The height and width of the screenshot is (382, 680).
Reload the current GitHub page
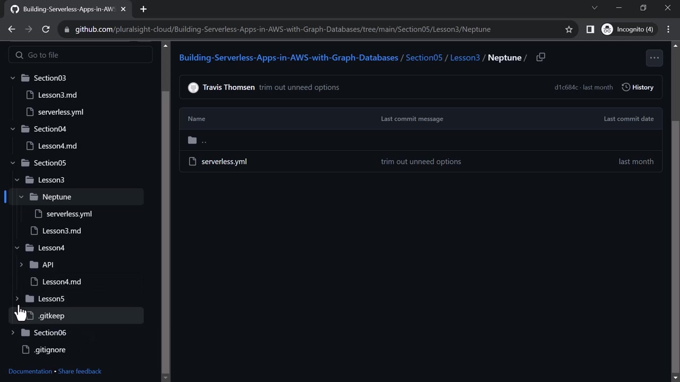tap(46, 29)
